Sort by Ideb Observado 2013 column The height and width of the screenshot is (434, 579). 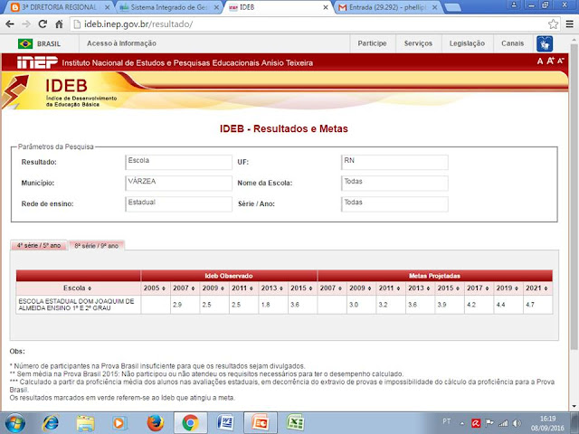pos(272,288)
